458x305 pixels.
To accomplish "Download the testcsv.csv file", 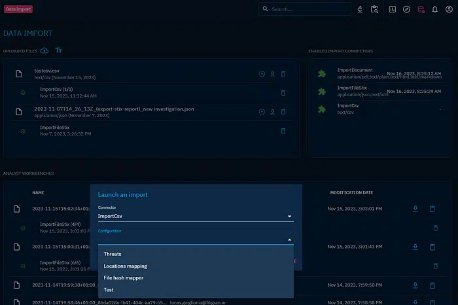I will pos(272,74).
